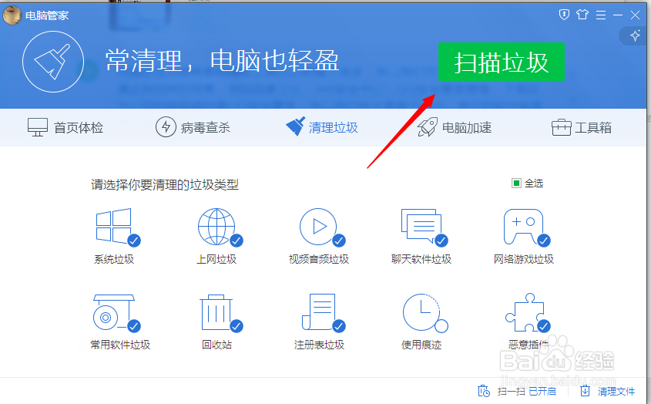651x404 pixels.
Task: Click the 清理文件 download icon
Action: tap(585, 391)
